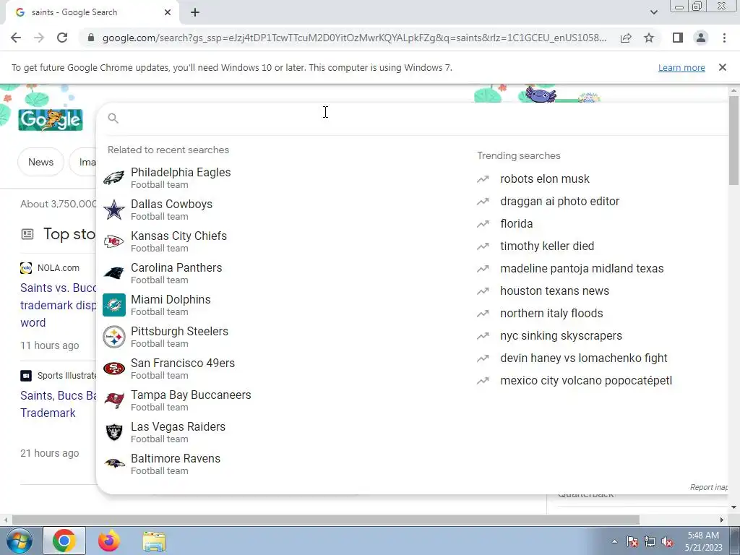Click the Report inappropriate predictions link

click(708, 487)
